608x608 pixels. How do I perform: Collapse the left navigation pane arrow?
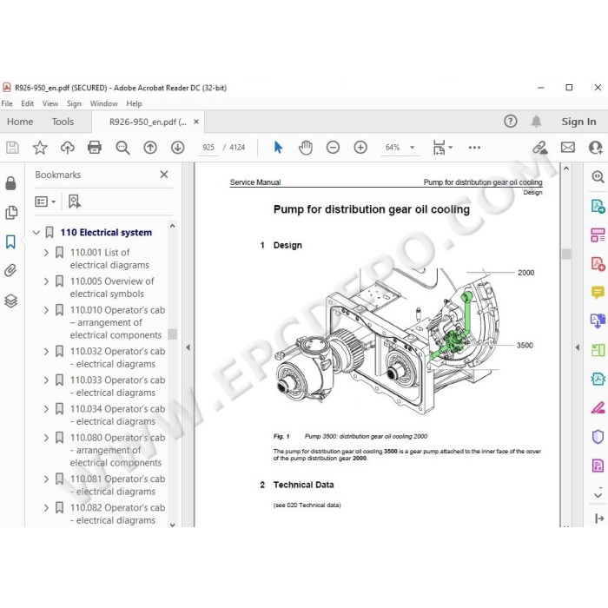coord(188,347)
